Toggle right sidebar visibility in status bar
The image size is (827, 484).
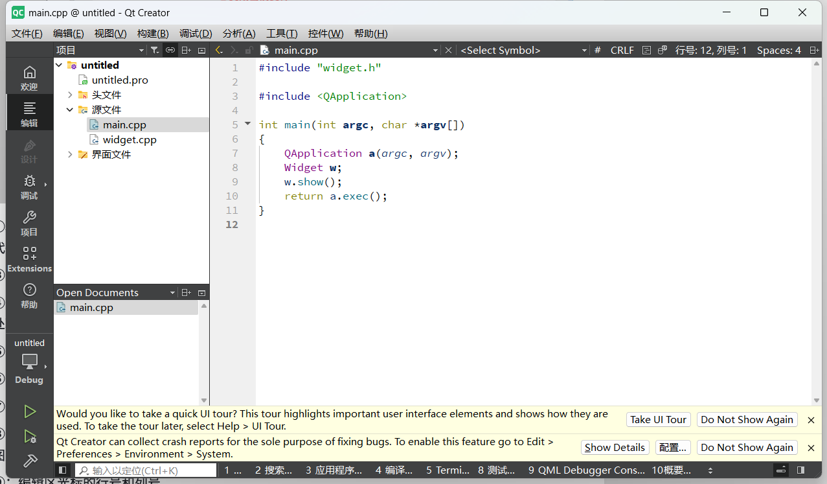coord(800,470)
